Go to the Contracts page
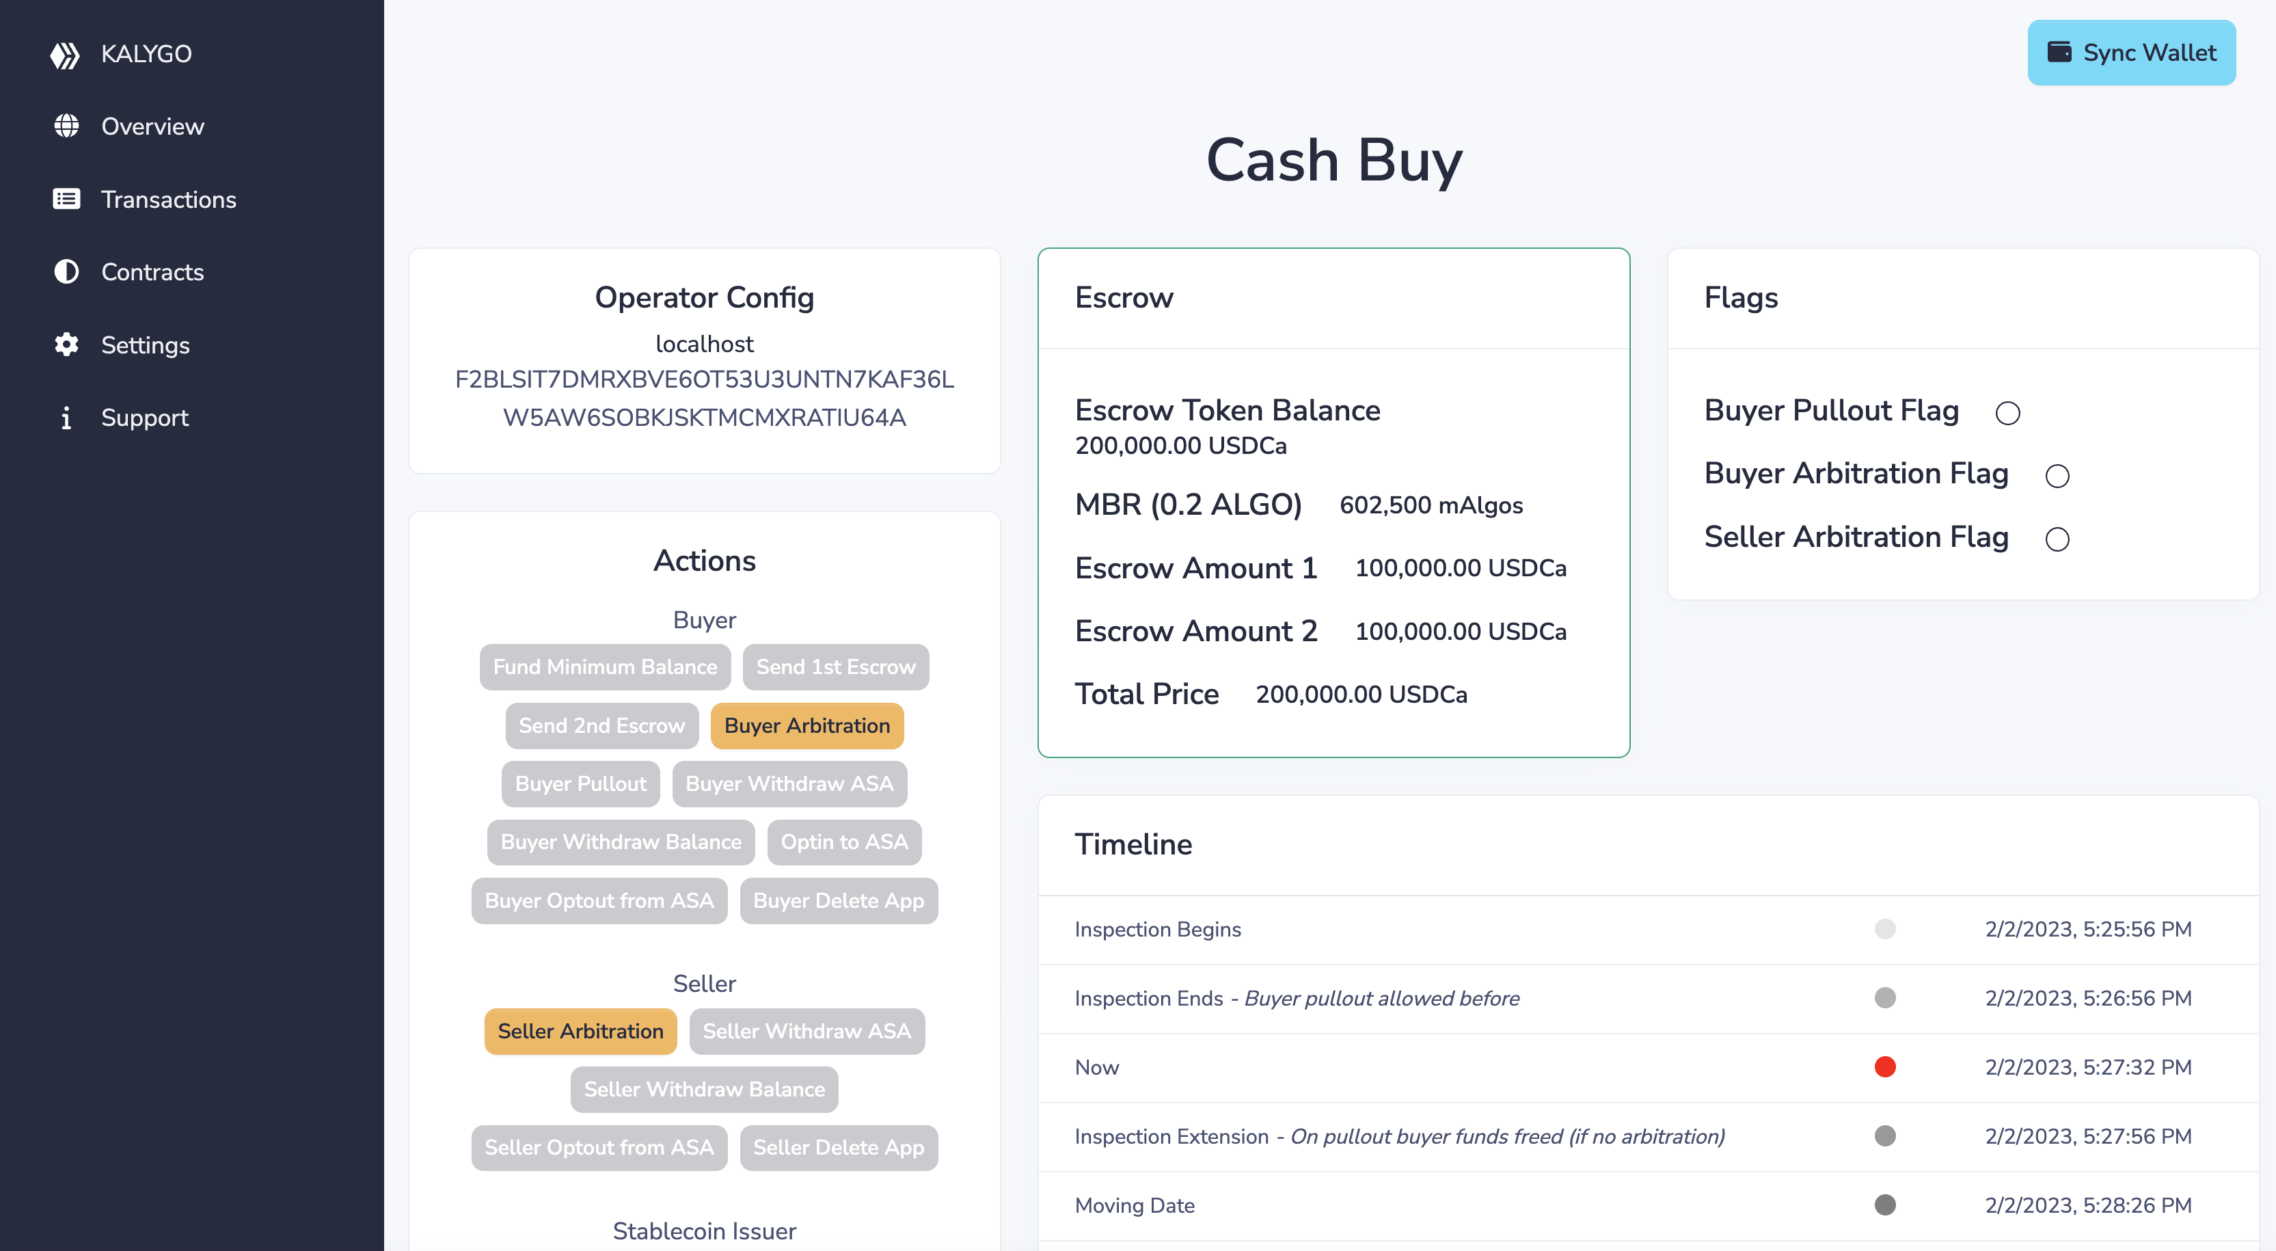The width and height of the screenshot is (2276, 1251). click(152, 271)
